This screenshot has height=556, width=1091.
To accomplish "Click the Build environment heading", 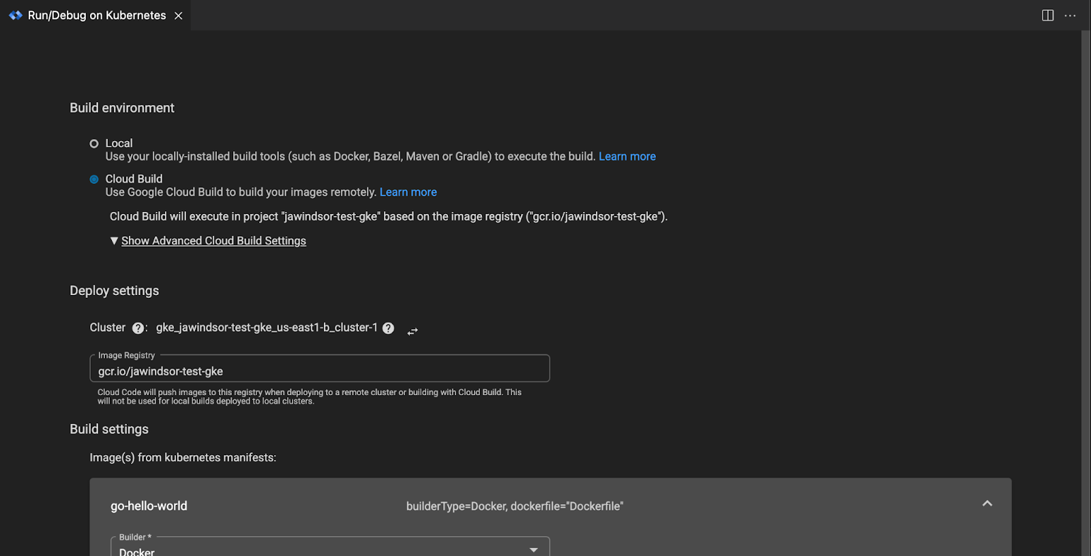I will pos(122,108).
